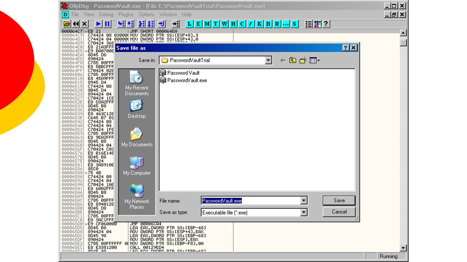Run the program with the play icon
Viewport: 467px width, 262px height.
(99, 24)
